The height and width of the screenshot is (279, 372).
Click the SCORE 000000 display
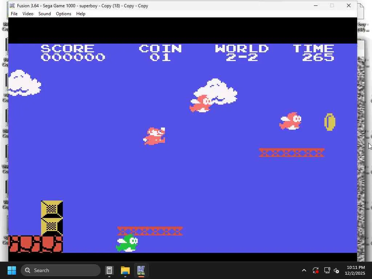73,53
